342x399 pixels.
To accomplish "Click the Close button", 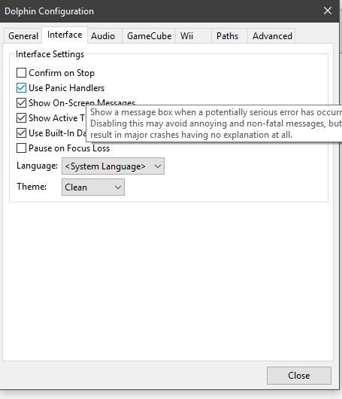I will (299, 376).
